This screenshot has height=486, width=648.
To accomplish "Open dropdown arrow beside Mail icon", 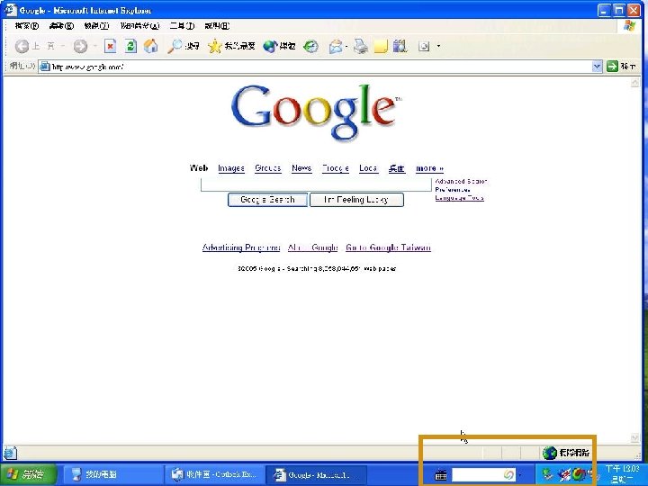I will [346, 46].
